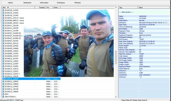Image resolution: width=171 pixels, height=101 pixels.
Task: Click file icon beside 20150429_210808
Action: coord(3,48)
